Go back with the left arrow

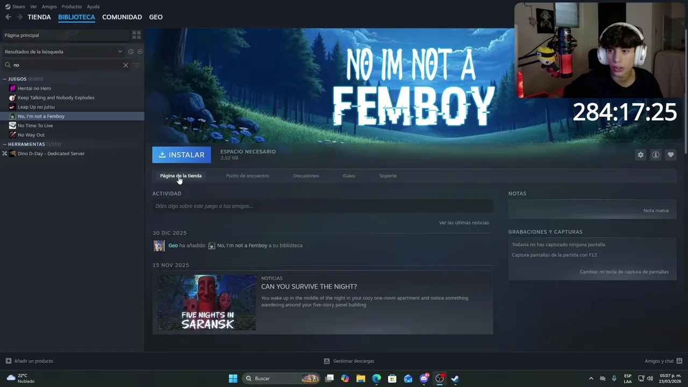[x=8, y=17]
